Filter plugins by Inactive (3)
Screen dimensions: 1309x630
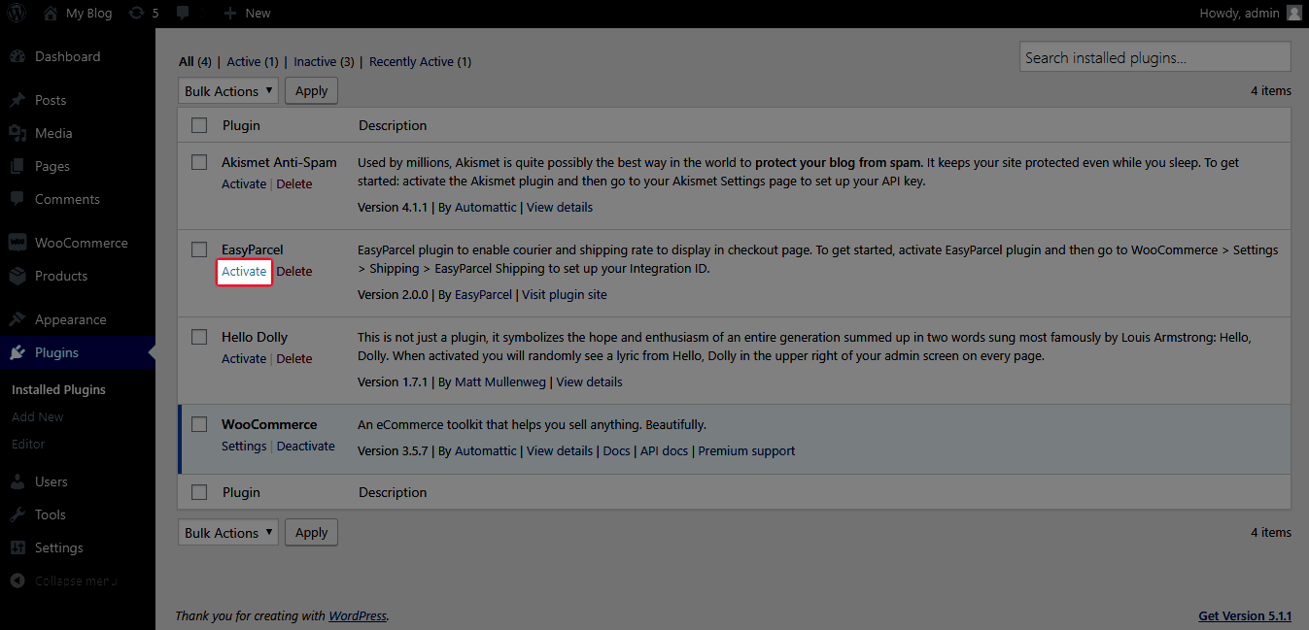pos(325,61)
